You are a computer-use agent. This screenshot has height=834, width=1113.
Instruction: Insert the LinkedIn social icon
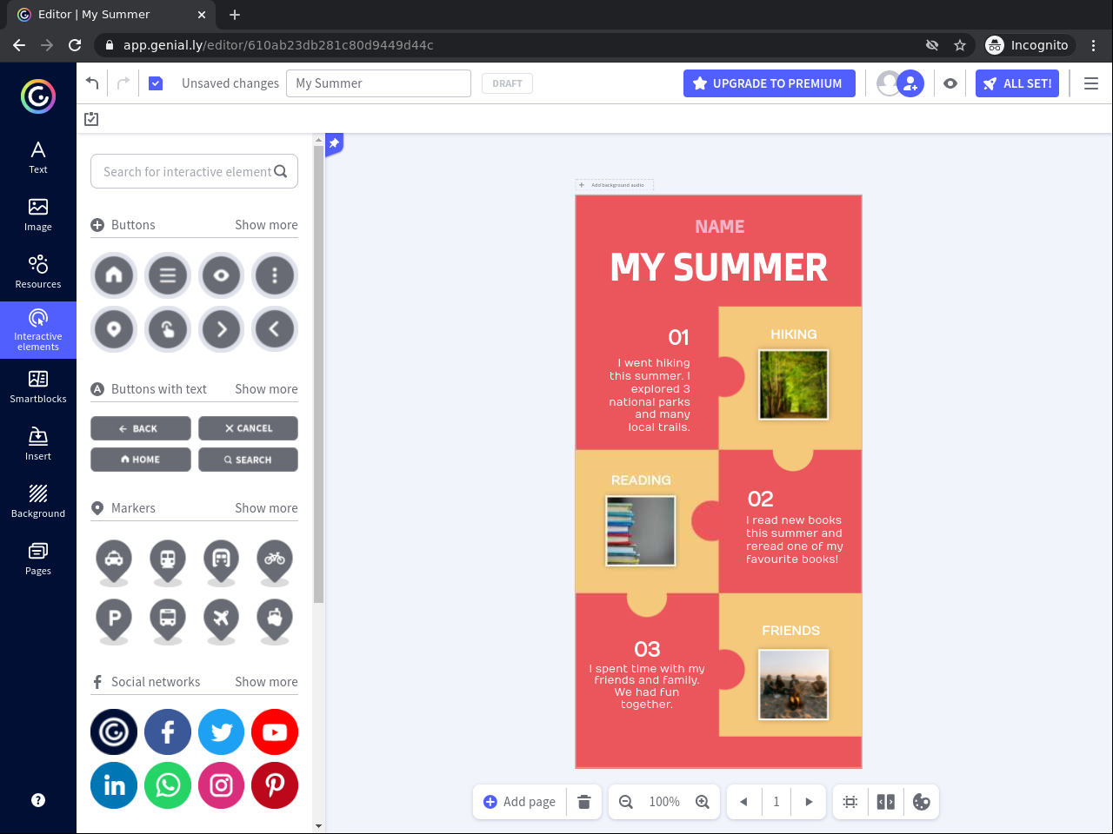[114, 785]
